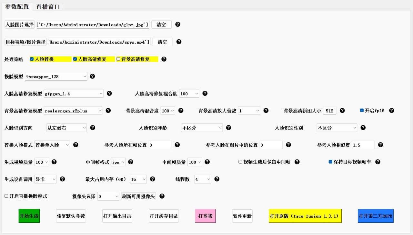Click help icon next to 人脸图片选择 清空
This screenshot has height=235, width=413.
[x=177, y=24]
